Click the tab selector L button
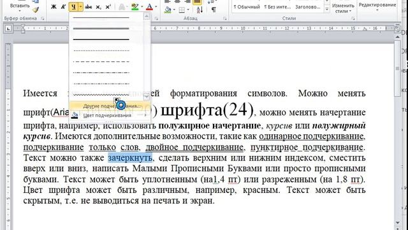The image size is (408, 230). [8, 29]
